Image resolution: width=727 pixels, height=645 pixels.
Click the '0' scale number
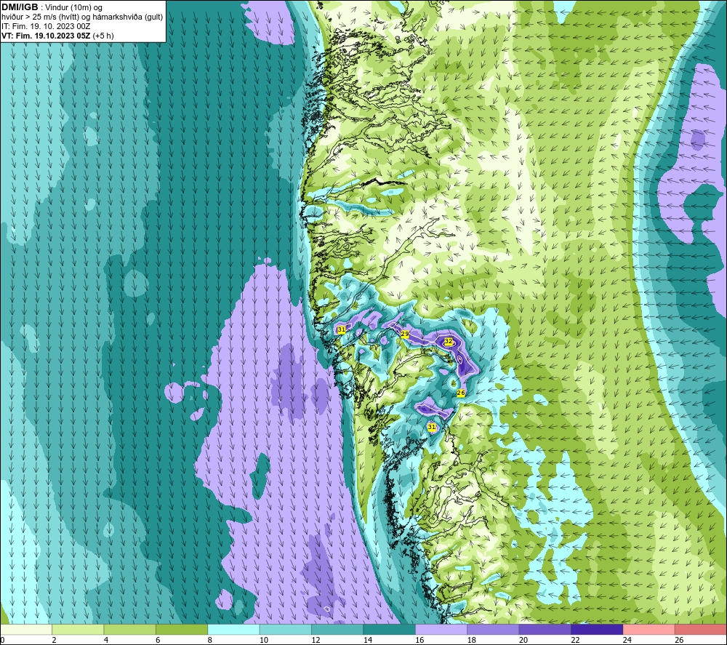tap(2, 640)
